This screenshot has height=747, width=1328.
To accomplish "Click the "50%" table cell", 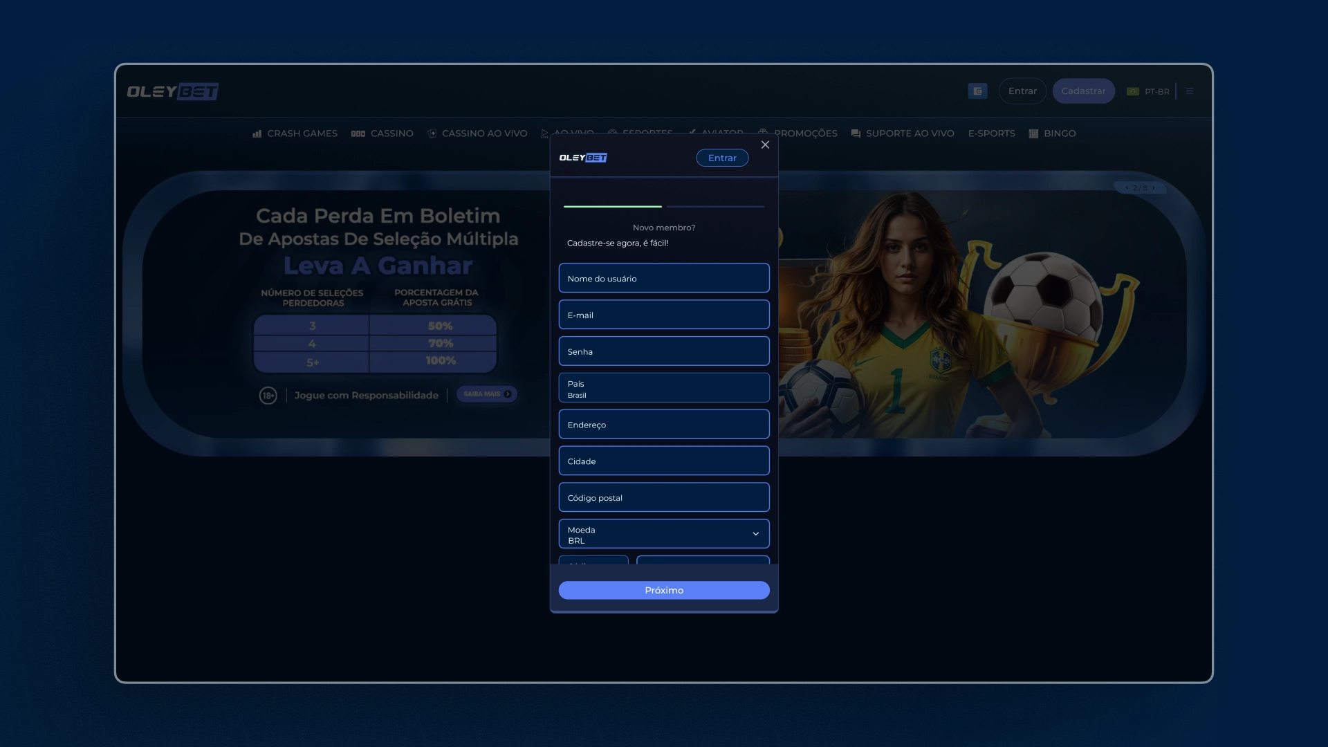I will (440, 326).
